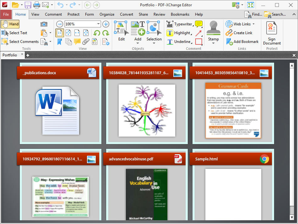Expand the Underline tool options

click(x=192, y=43)
